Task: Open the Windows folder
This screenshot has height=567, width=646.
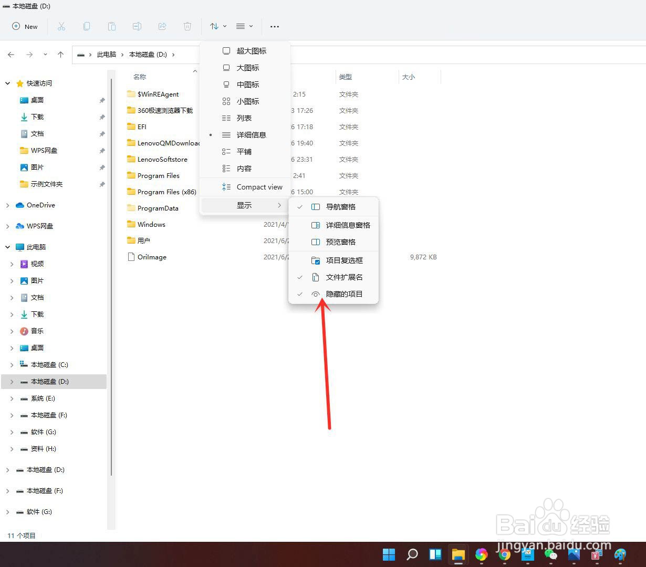Action: point(146,225)
